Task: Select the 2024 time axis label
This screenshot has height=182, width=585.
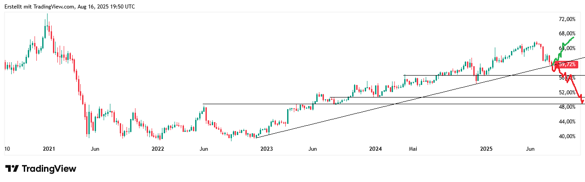Action: click(x=375, y=148)
